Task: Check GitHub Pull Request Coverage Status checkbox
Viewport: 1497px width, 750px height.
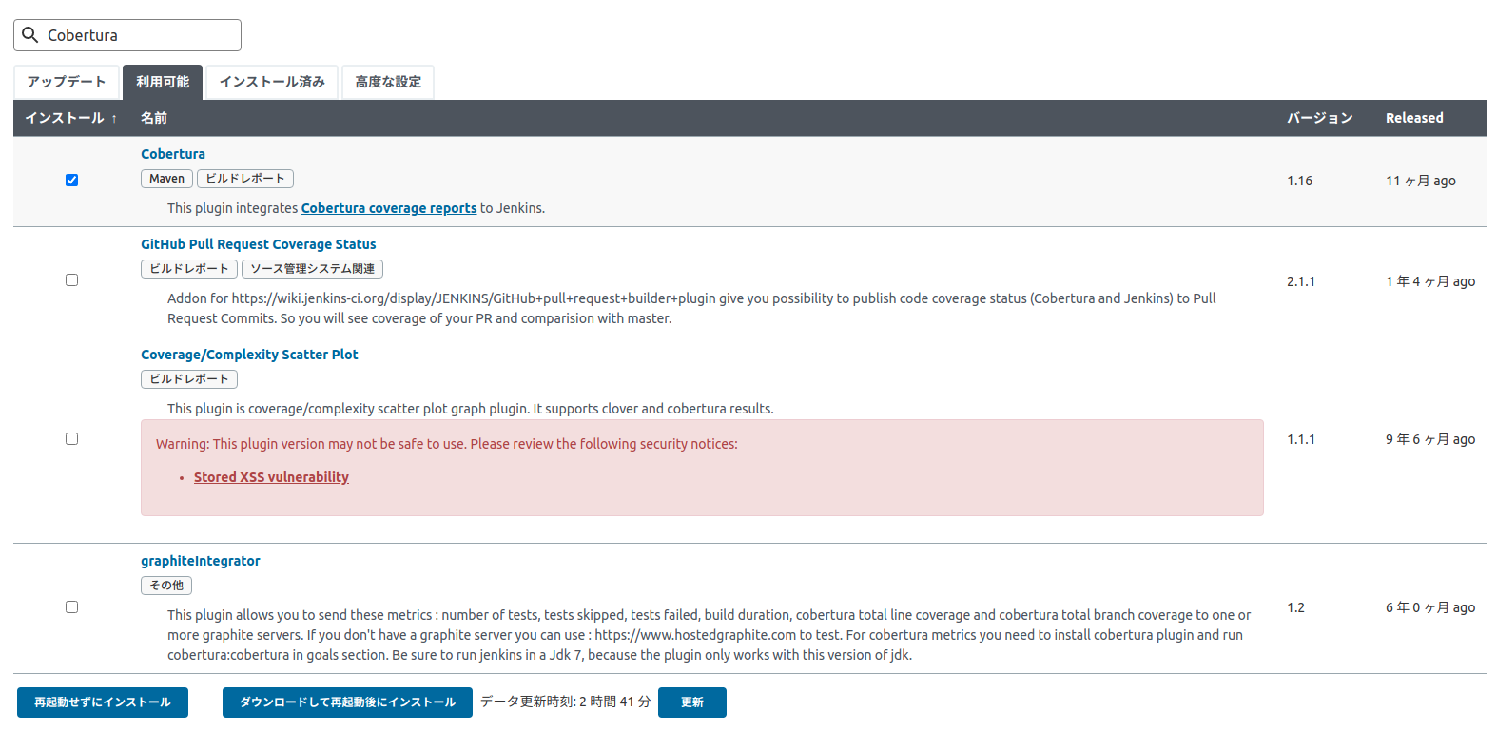Action: (x=71, y=279)
